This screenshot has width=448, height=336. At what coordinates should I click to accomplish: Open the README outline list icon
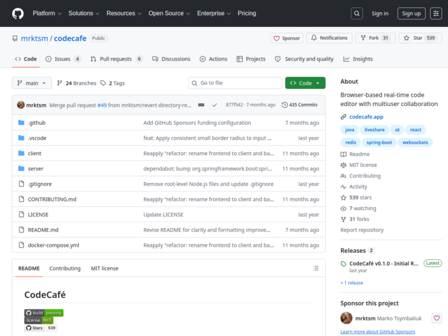coord(316,268)
